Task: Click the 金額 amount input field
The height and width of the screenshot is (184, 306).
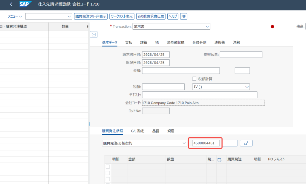Action: click(181, 71)
